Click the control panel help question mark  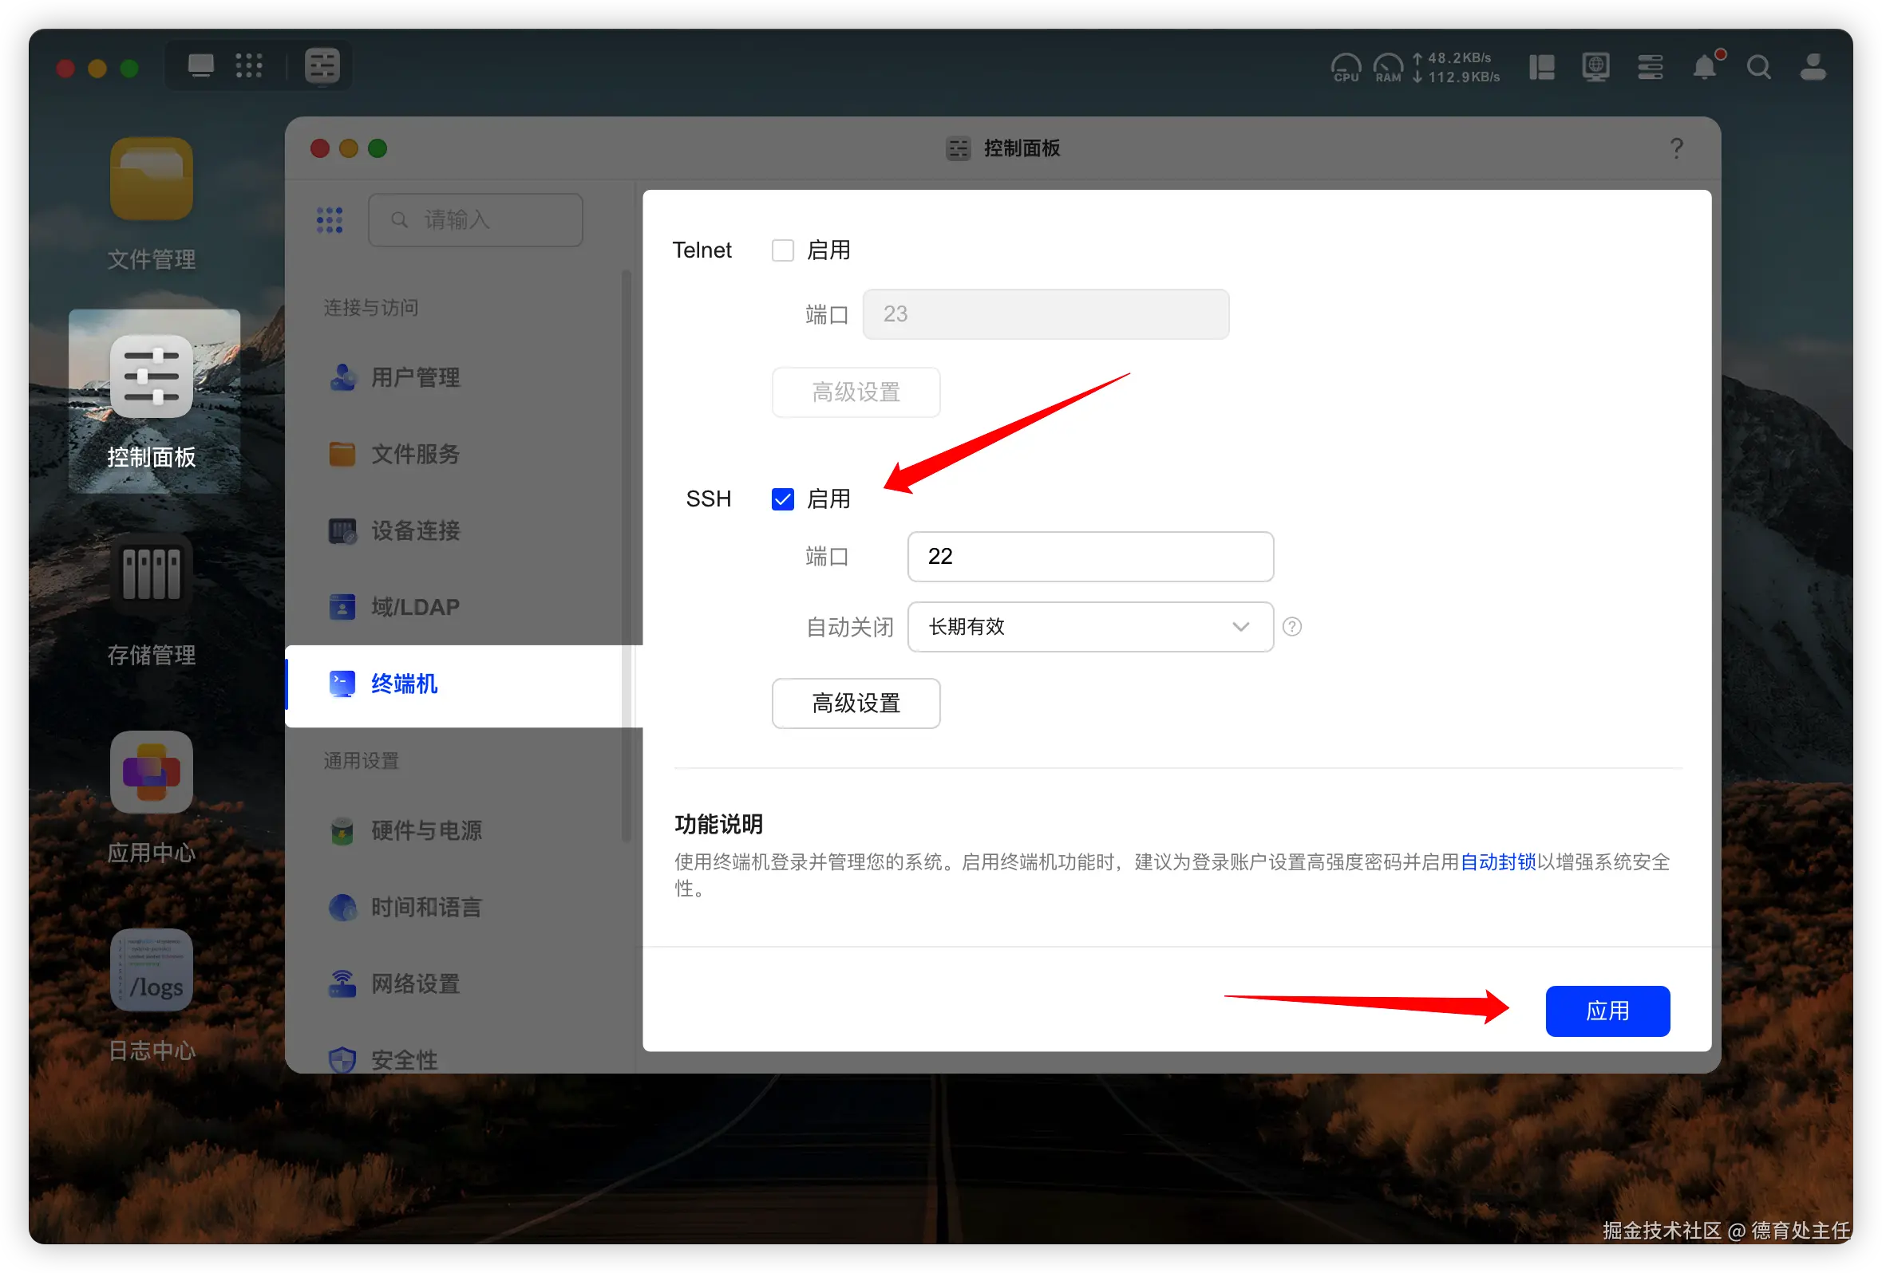point(1676,148)
